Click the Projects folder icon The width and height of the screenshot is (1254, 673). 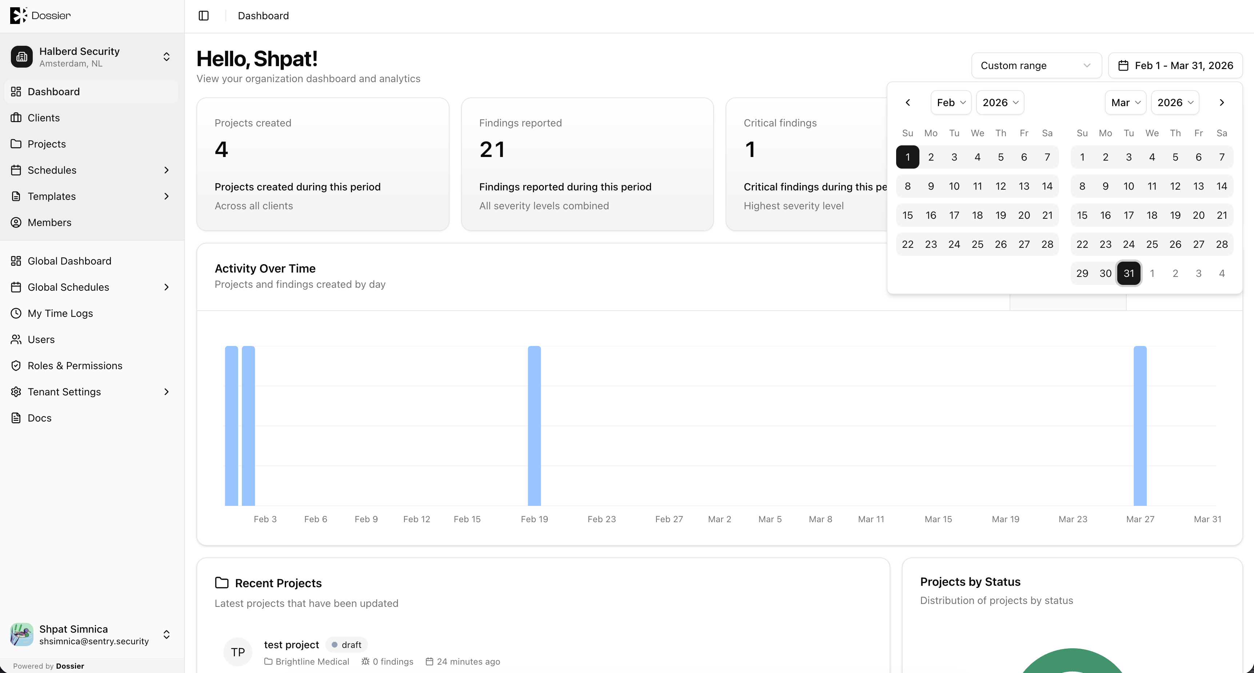coord(16,144)
